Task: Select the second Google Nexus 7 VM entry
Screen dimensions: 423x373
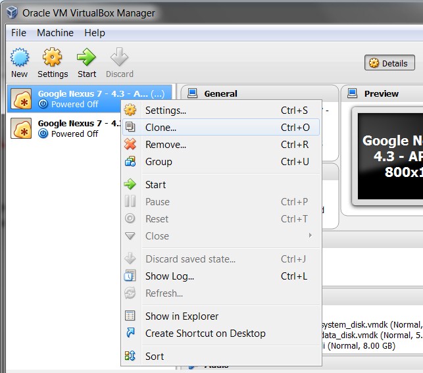Action: coord(64,128)
